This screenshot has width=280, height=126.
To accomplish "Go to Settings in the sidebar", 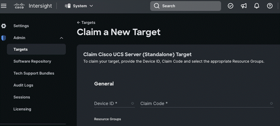I will [21, 26].
